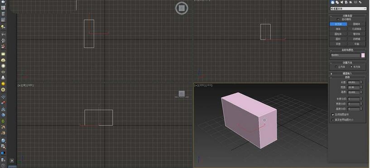
Task: Click the 圆锥体 Cone object type button
Action: tap(356, 24)
